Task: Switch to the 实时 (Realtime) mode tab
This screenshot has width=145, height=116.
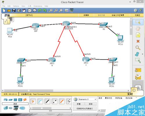Action: pyautogui.click(x=130, y=94)
